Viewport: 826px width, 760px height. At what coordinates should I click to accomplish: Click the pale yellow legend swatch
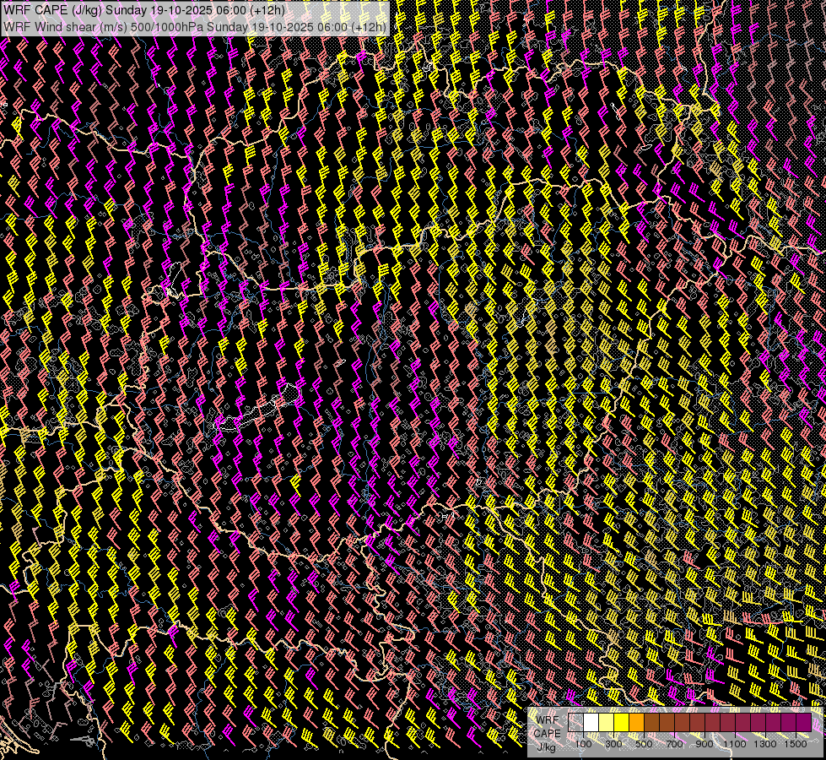[607, 723]
